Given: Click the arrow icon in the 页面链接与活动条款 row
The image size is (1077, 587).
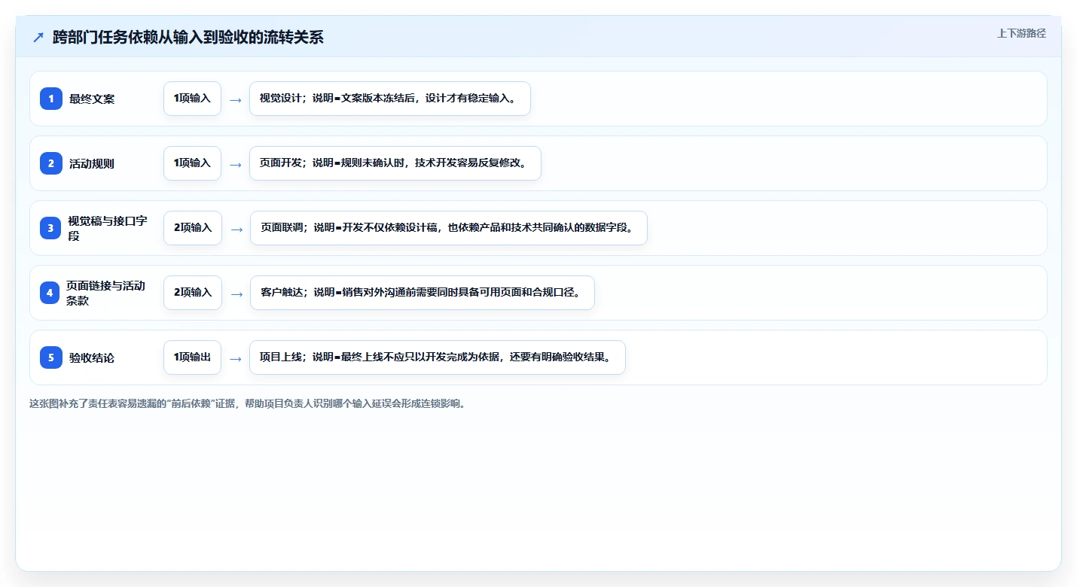Looking at the screenshot, I should (x=236, y=294).
